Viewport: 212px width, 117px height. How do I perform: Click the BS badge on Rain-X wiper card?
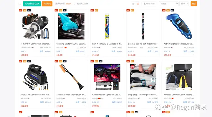coord(96,10)
